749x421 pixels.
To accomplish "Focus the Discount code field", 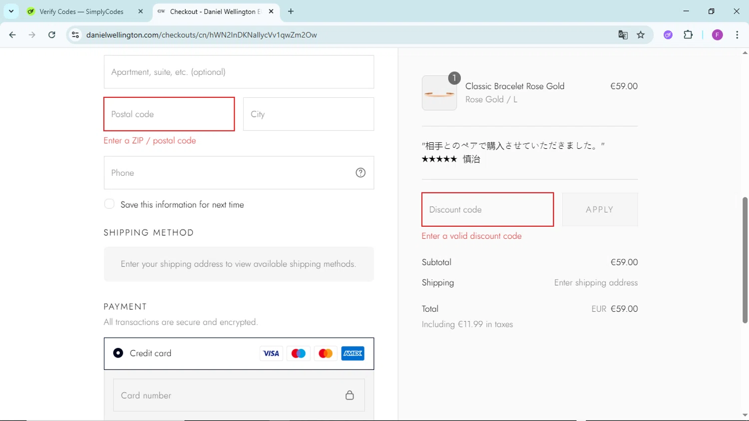I will click(x=488, y=210).
